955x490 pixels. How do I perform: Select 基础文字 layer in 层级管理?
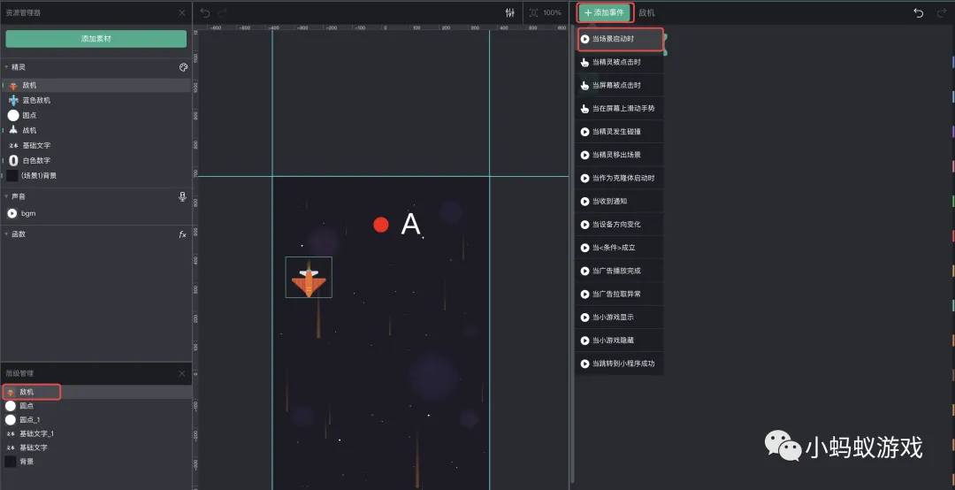point(96,448)
